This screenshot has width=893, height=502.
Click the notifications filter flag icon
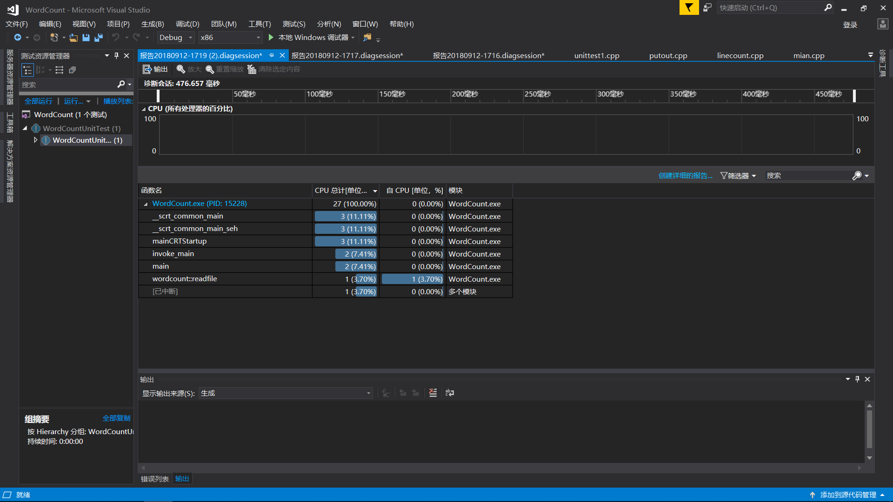(x=689, y=7)
